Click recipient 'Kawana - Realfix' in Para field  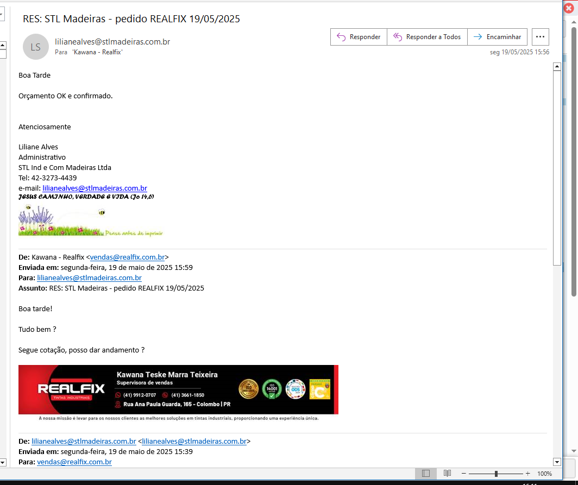(97, 52)
